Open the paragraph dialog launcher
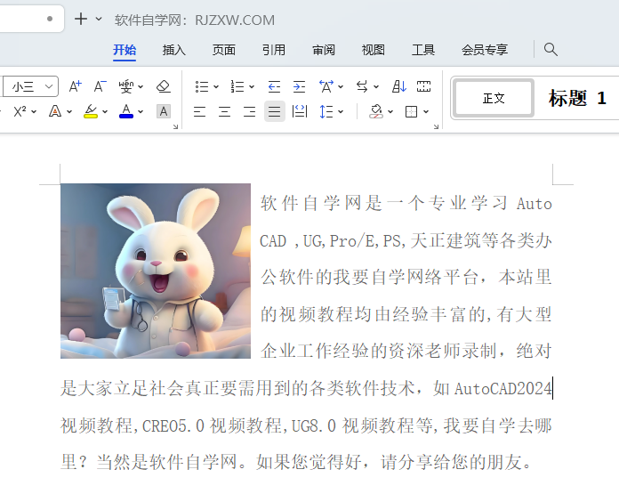Screen dimensions: 619x502 click(x=436, y=126)
